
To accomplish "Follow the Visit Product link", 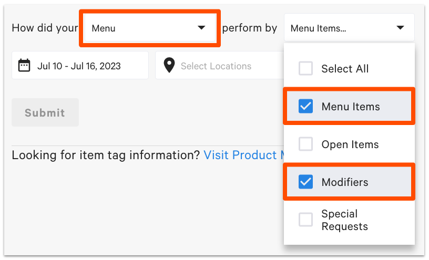I will (x=242, y=155).
